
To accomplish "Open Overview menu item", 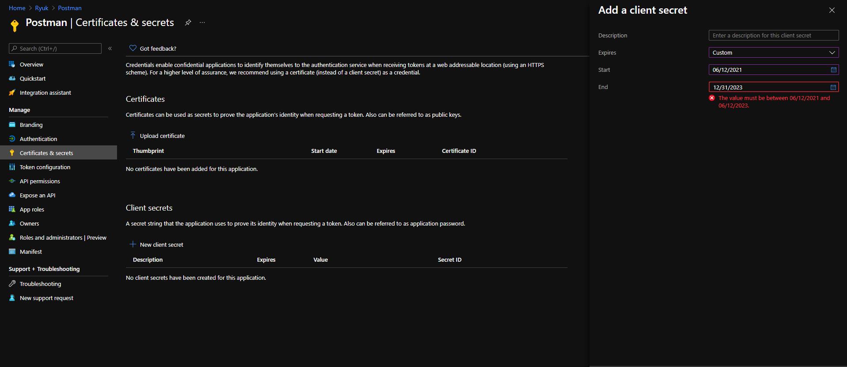I will (x=31, y=64).
